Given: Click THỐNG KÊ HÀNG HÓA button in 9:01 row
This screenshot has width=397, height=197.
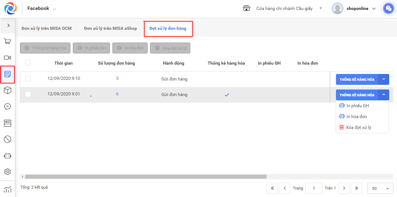Looking at the screenshot, I should pyautogui.click(x=357, y=95).
